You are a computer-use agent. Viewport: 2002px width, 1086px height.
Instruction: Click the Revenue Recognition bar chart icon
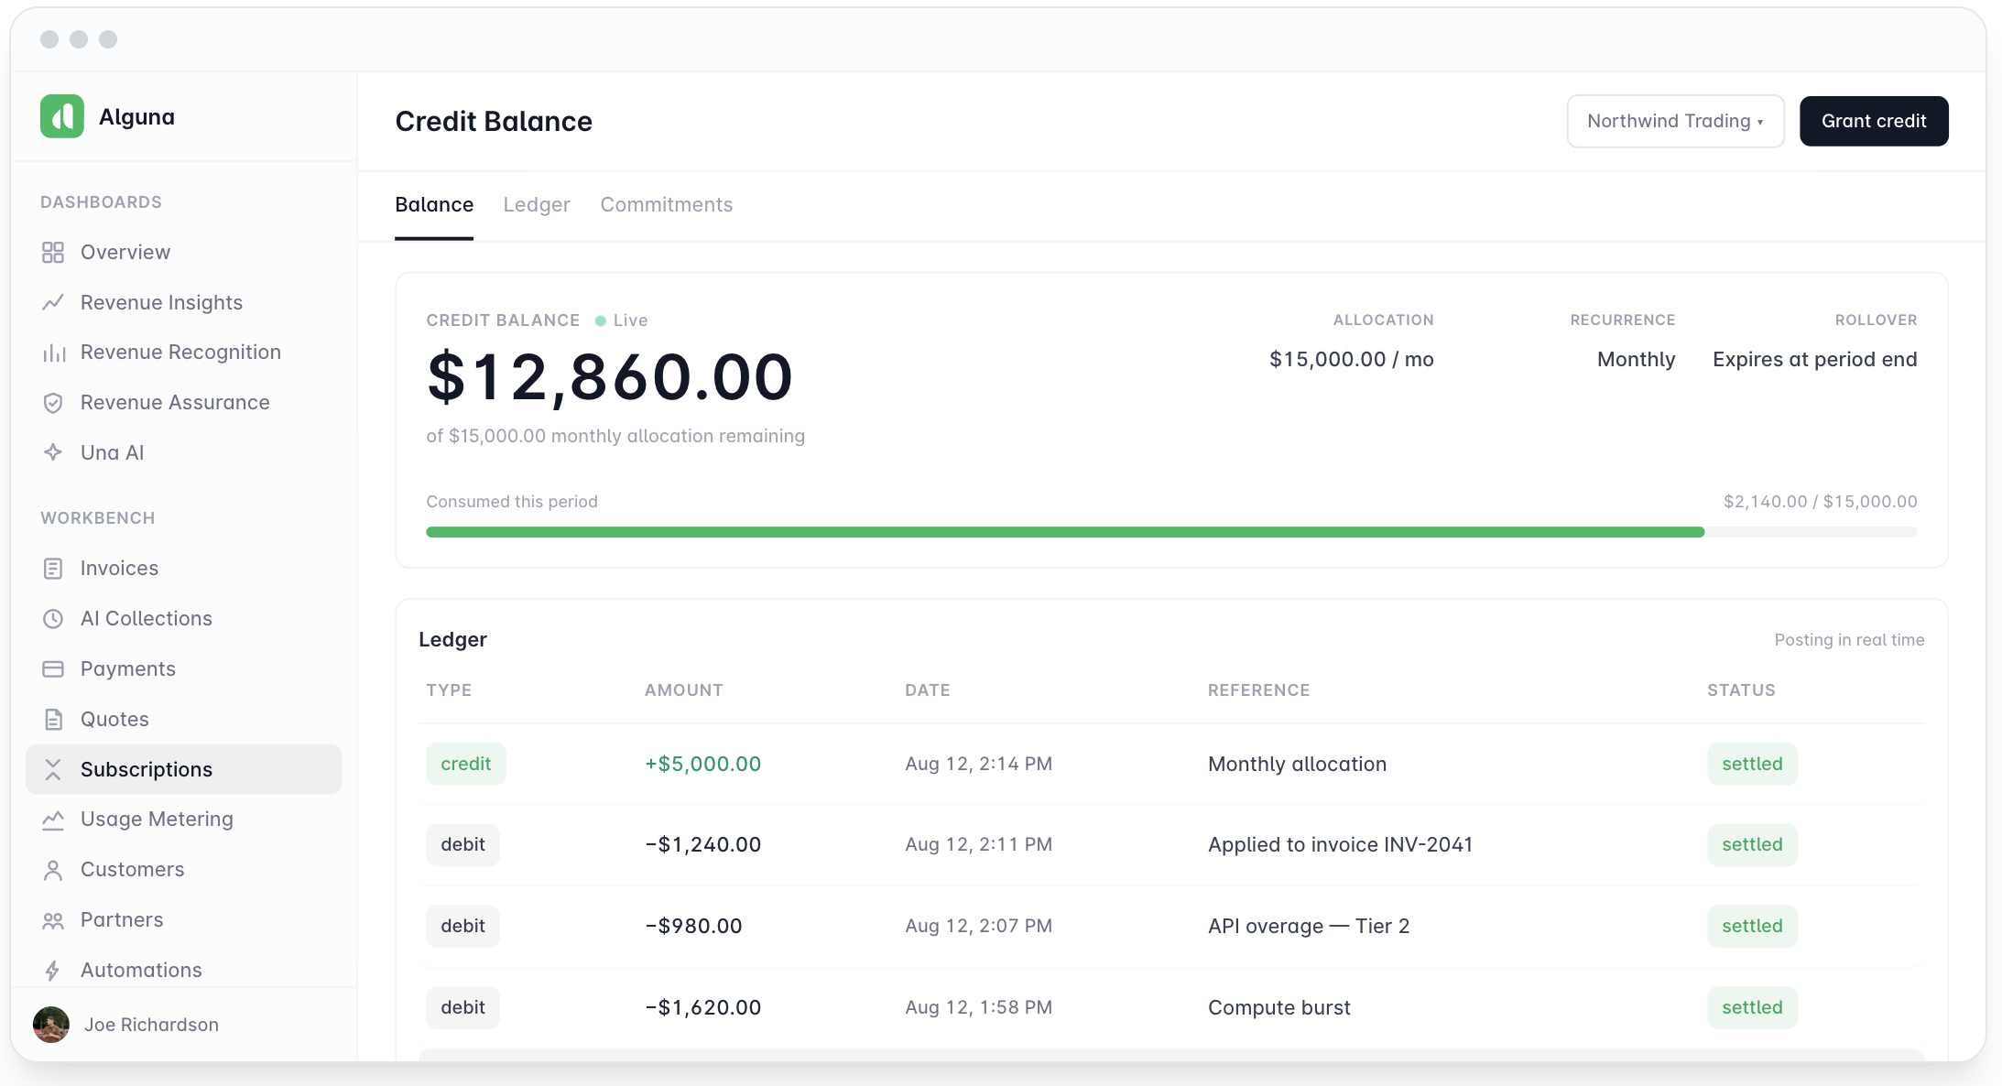[53, 353]
